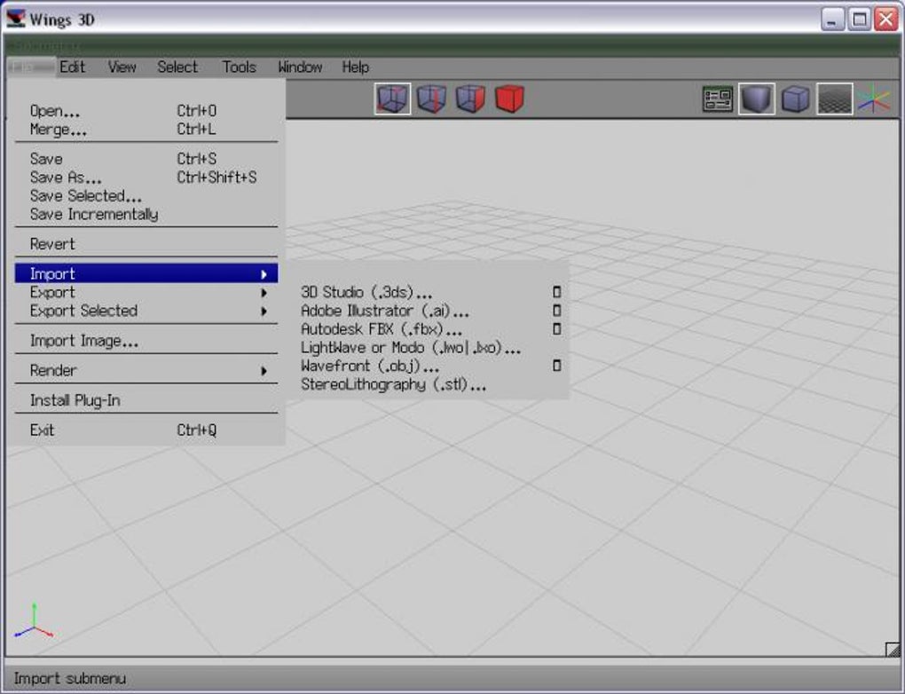Choose Adobe Illustrator (.ai) import entry
The width and height of the screenshot is (905, 694).
[385, 311]
